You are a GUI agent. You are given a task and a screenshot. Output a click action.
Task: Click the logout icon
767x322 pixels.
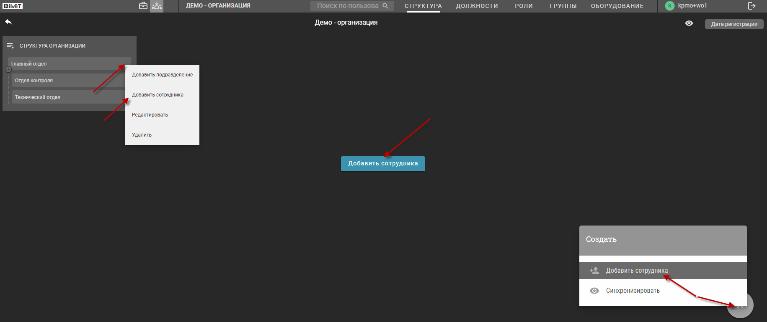pos(752,6)
